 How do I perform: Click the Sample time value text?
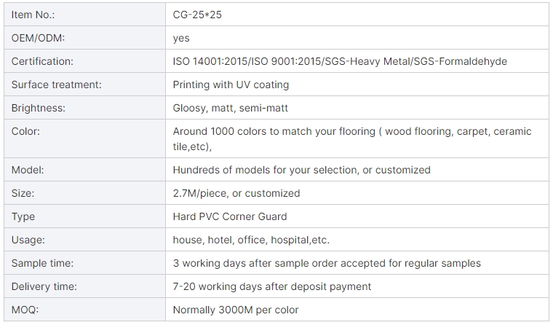point(326,263)
